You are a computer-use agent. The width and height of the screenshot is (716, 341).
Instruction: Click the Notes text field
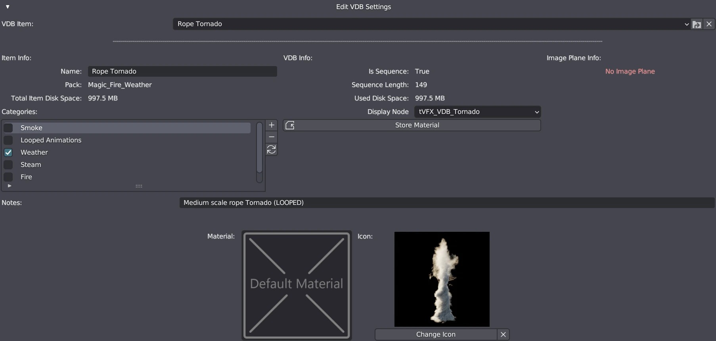pos(447,203)
